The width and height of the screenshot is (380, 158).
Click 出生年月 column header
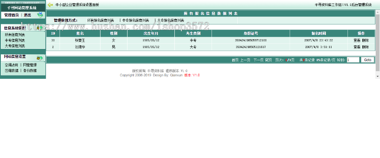coord(151,33)
